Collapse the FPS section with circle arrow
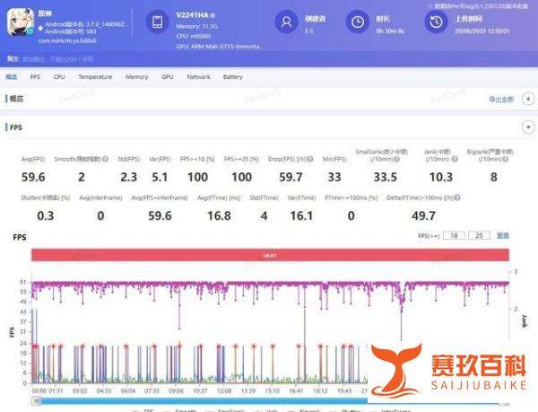This screenshot has height=412, width=538. click(527, 128)
